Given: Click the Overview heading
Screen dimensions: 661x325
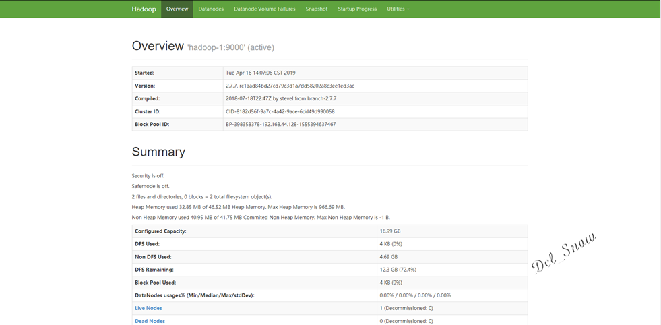Looking at the screenshot, I should click(x=158, y=46).
